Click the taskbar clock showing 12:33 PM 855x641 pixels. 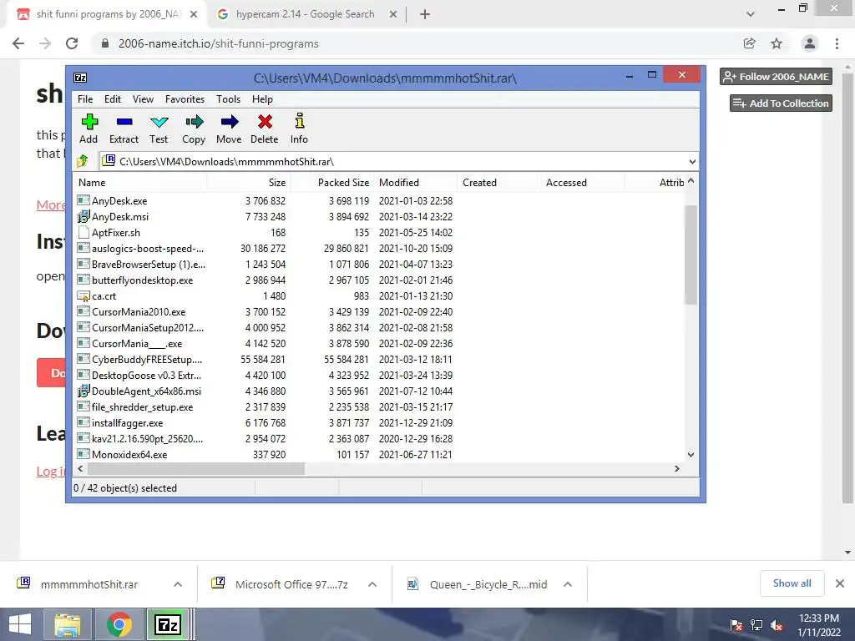(819, 625)
